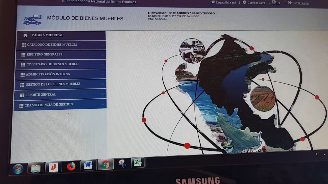This screenshot has width=328, height=184.
Task: Open the Administración Interna menu
Action: (60, 74)
